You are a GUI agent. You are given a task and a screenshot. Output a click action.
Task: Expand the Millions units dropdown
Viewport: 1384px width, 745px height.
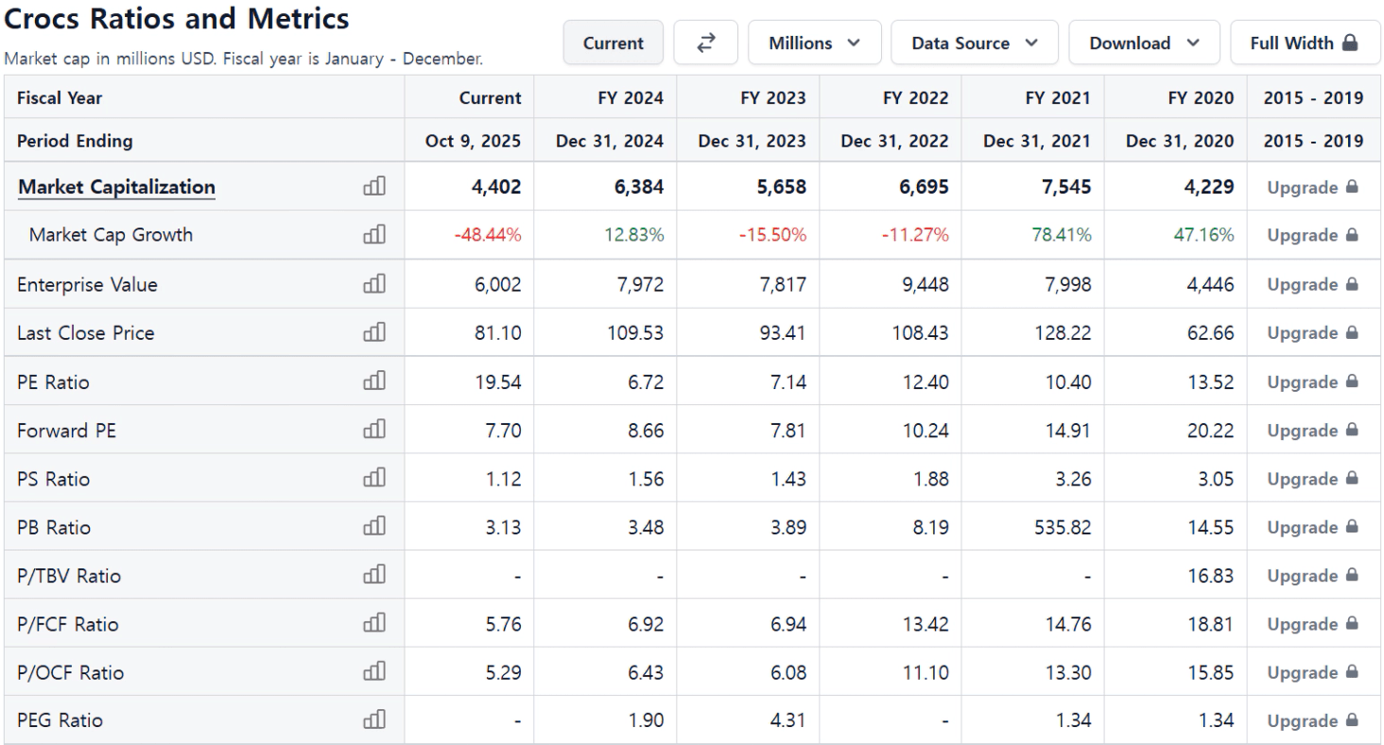click(814, 42)
